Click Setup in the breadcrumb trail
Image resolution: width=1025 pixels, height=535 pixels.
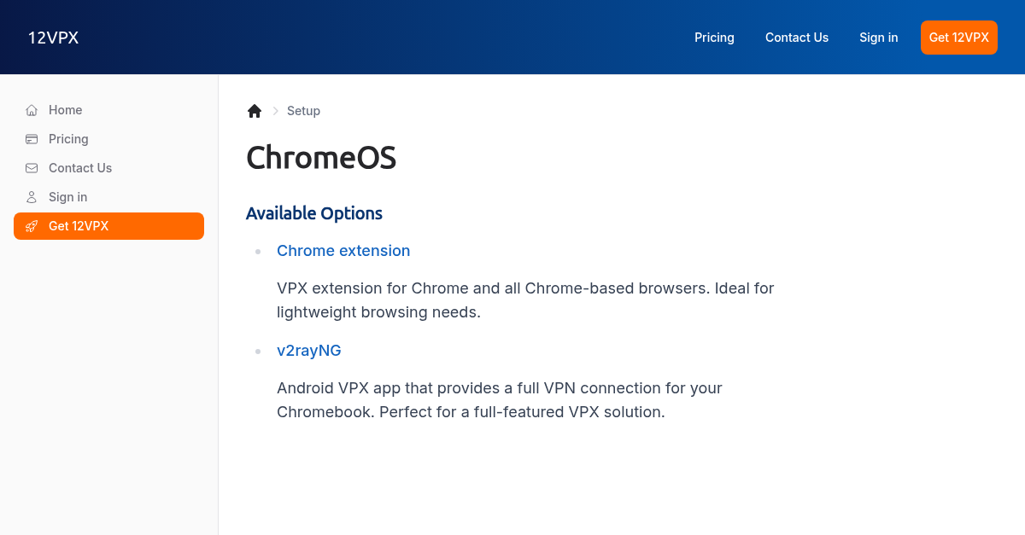click(303, 111)
